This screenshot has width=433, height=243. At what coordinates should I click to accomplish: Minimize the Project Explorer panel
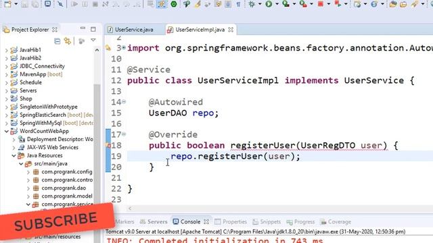pyautogui.click(x=83, y=28)
